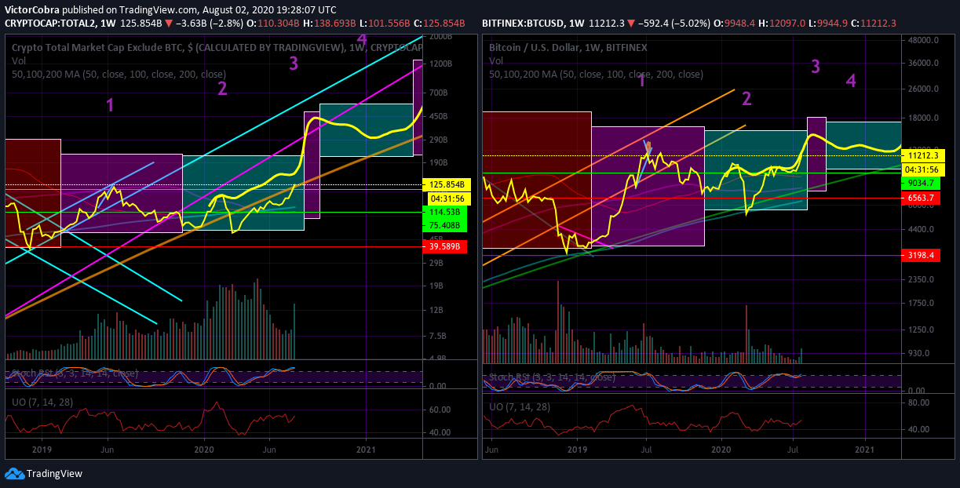960x488 pixels.
Task: Click the 2021 date on the Bitcoin chart time axis
Action: pos(864,450)
